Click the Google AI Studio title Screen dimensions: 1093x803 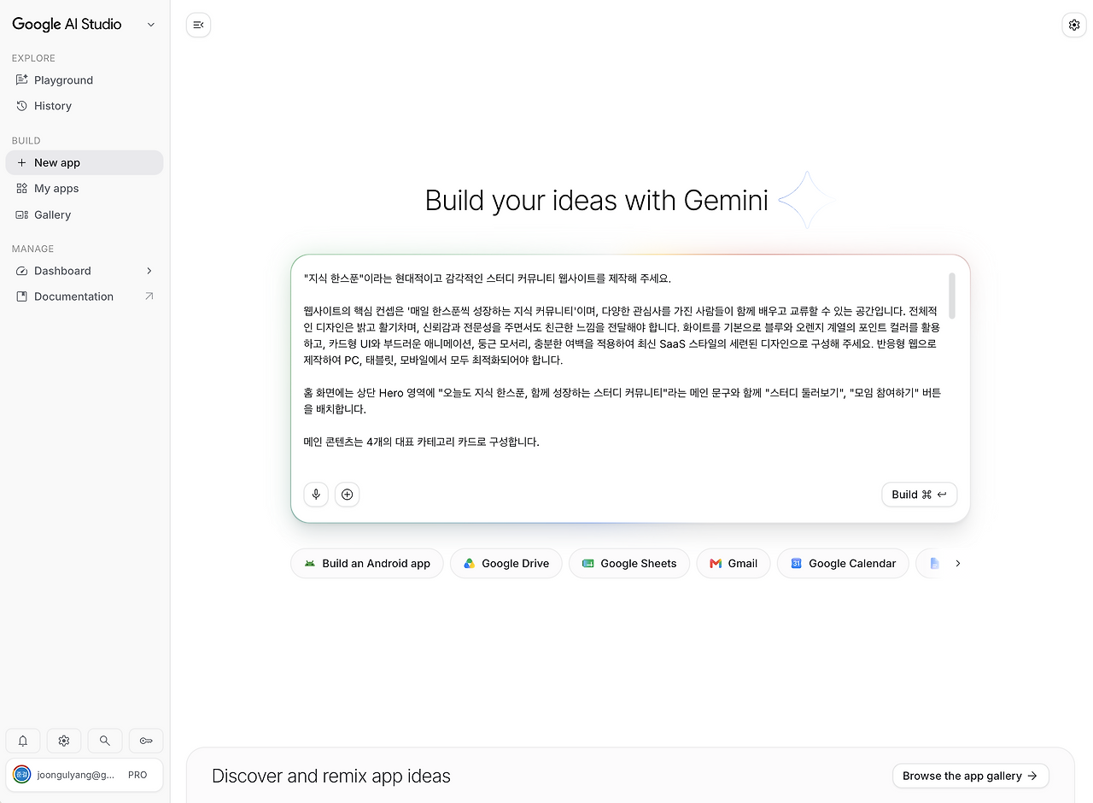(x=67, y=25)
